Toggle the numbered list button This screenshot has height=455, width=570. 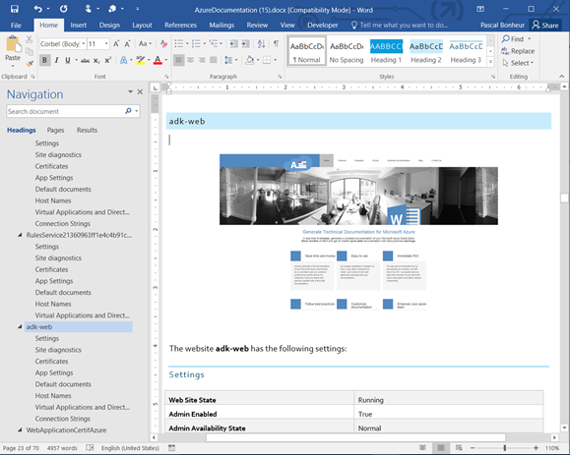click(196, 44)
